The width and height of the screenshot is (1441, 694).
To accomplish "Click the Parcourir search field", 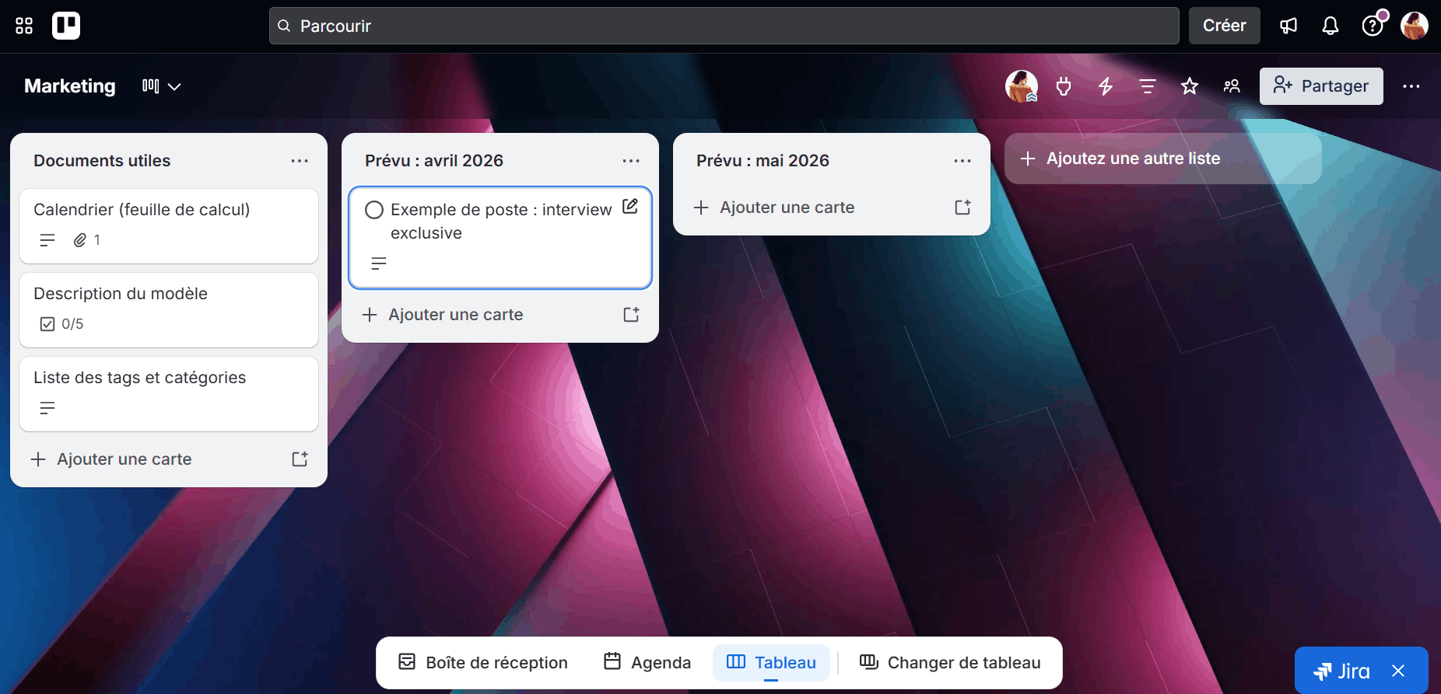I will pos(724,26).
